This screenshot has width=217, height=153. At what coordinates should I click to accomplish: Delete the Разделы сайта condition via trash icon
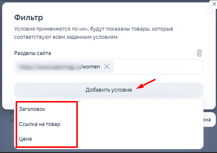[x=199, y=53]
